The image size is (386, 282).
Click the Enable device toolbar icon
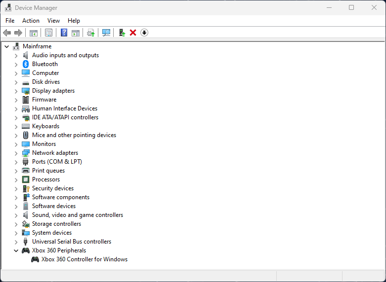[x=122, y=33]
